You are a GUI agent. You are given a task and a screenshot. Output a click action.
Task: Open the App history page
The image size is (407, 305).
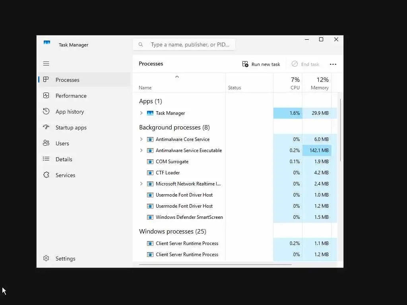84,112
